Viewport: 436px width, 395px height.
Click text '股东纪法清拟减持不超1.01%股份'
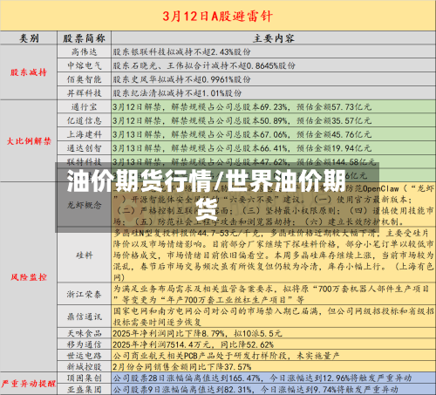[177, 93]
